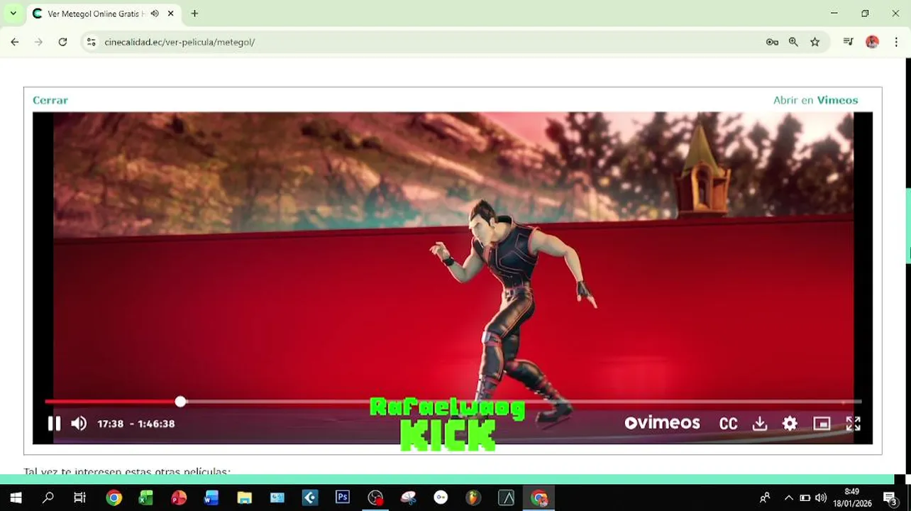Open Task View on taskbar
Screen dimensions: 911x511
(x=80, y=498)
